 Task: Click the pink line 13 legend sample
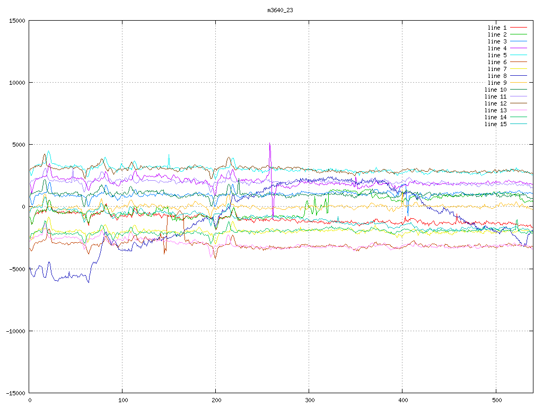click(x=519, y=110)
